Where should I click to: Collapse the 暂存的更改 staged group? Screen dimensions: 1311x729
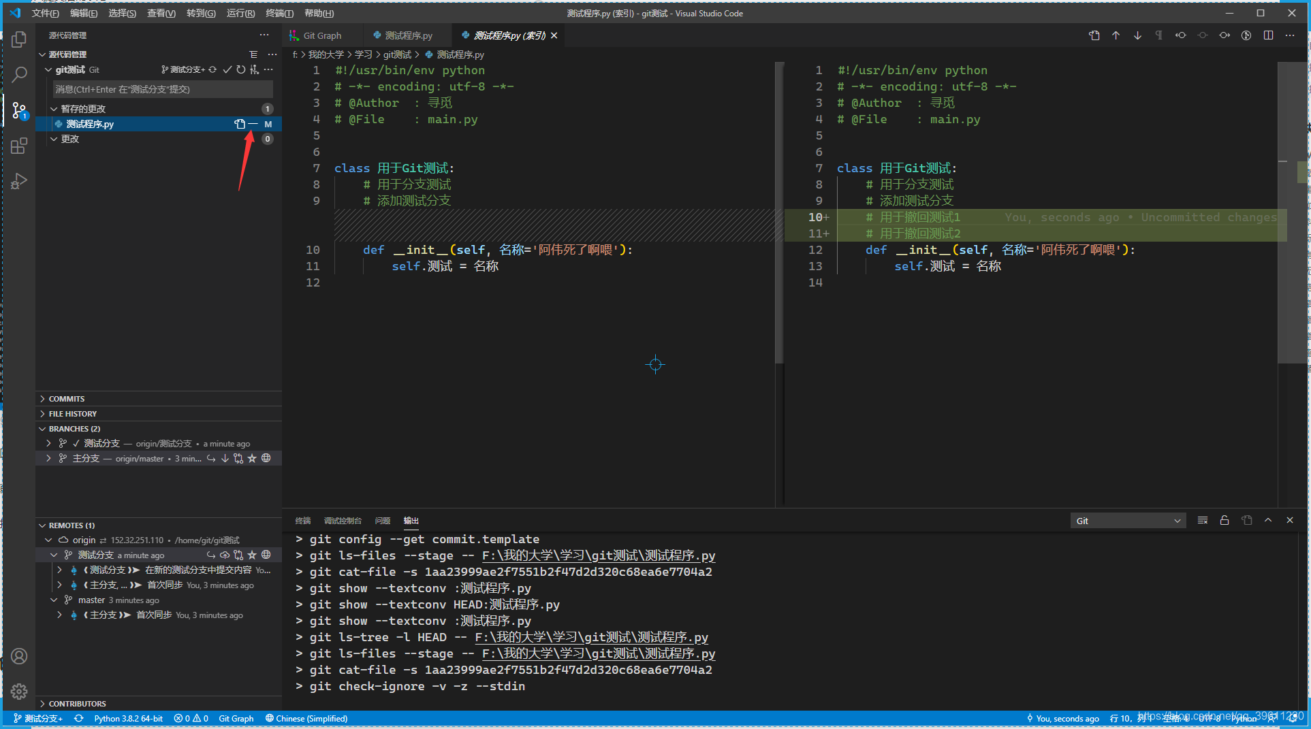[x=54, y=109]
